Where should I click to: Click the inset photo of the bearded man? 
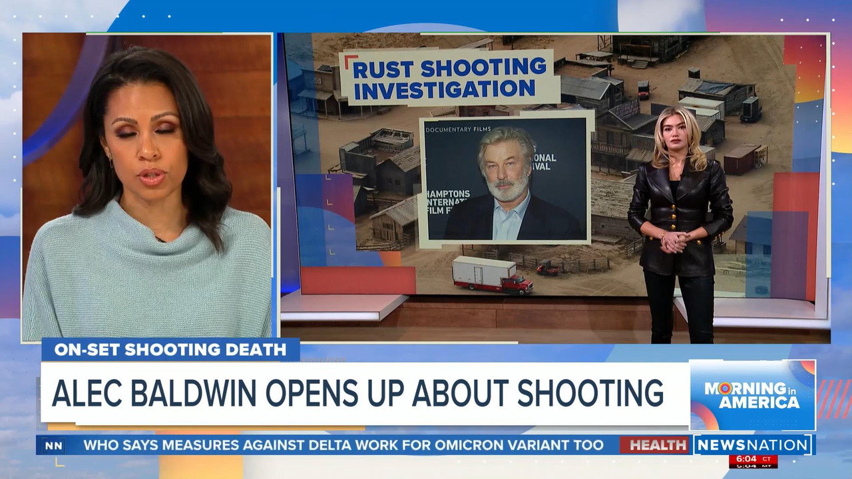(x=506, y=178)
